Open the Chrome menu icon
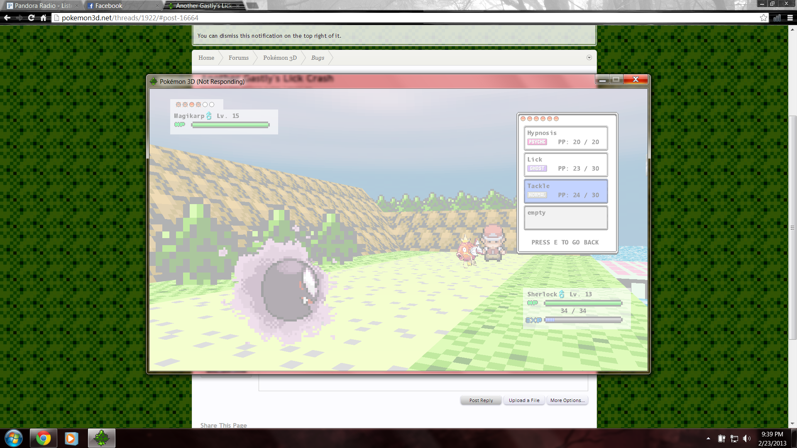 pyautogui.click(x=790, y=18)
